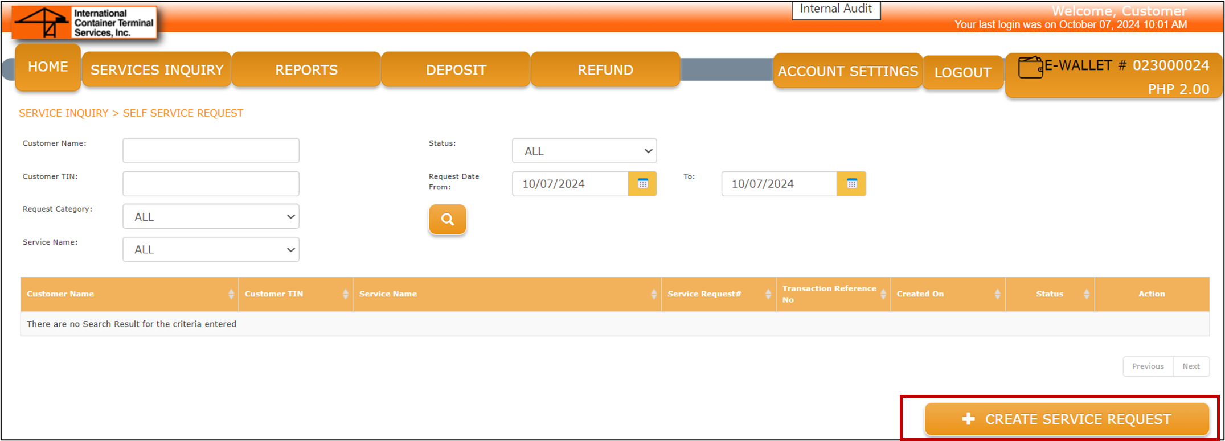
Task: Open the Request Date From calendar picker
Action: (x=642, y=184)
